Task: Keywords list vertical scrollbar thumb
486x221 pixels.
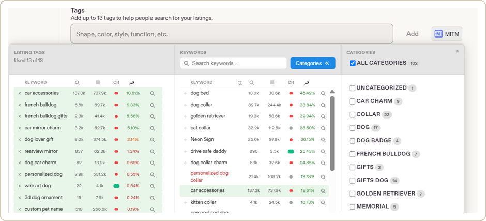Action: (x=332, y=134)
